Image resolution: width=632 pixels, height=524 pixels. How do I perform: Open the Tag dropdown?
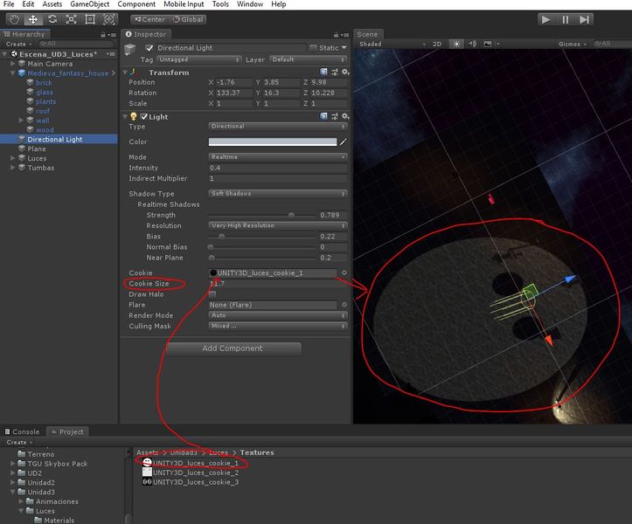199,59
